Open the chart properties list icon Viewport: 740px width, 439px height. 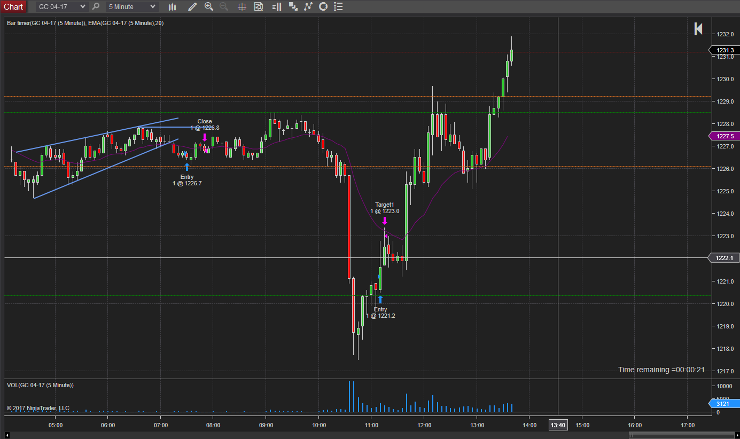338,6
